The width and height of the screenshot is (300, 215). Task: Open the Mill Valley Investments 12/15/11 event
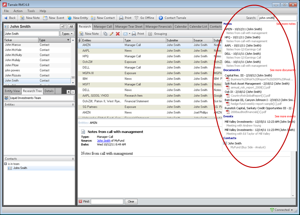click(260, 124)
